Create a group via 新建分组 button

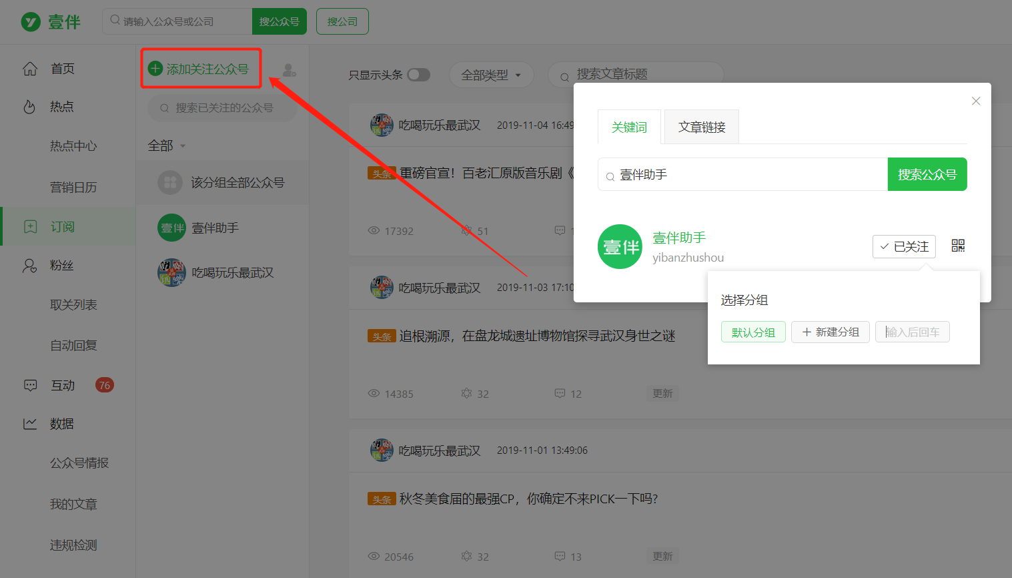[x=830, y=332]
